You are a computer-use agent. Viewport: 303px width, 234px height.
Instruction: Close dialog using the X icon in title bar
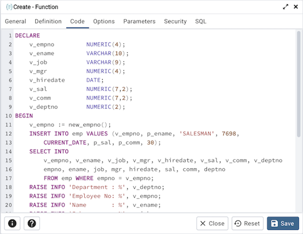click(x=296, y=7)
